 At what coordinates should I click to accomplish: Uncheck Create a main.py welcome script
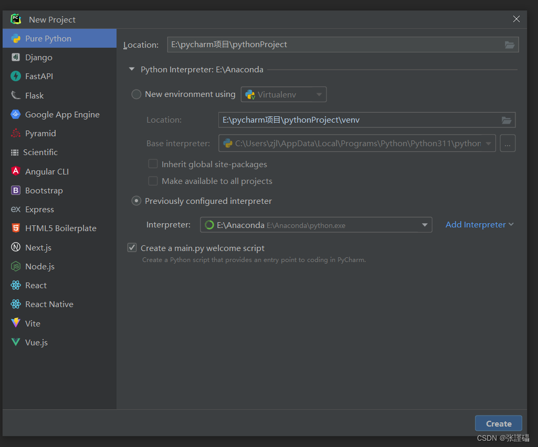point(132,248)
